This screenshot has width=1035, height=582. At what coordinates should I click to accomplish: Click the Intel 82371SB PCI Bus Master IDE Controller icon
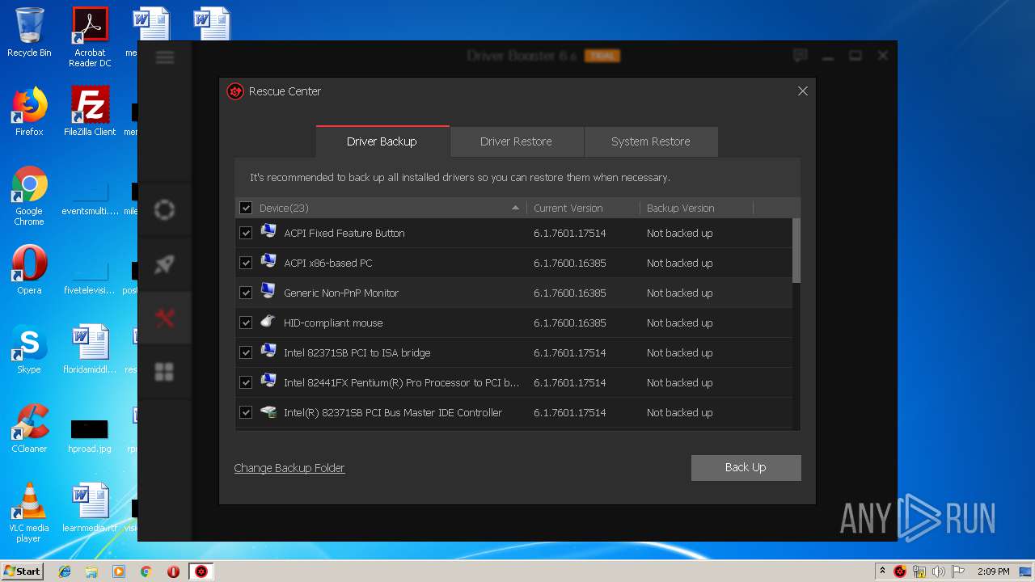tap(268, 411)
